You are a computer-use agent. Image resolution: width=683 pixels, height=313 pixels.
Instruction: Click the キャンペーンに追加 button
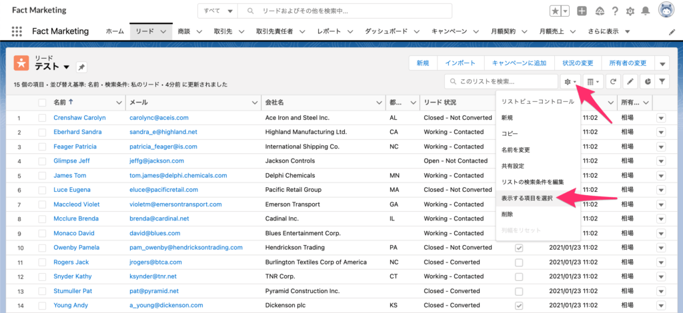pos(519,63)
